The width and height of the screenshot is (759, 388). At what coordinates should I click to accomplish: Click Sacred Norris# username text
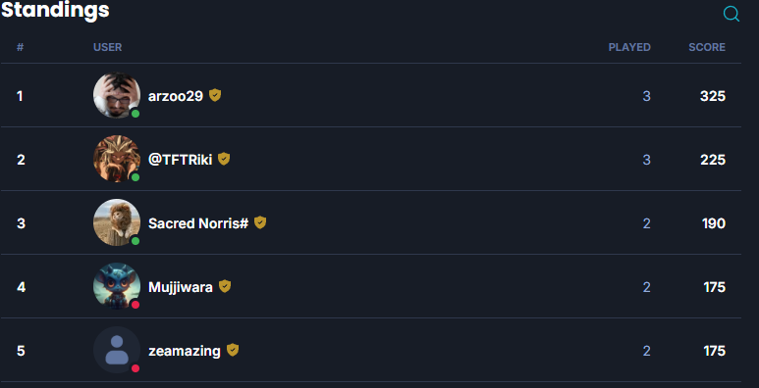click(198, 223)
